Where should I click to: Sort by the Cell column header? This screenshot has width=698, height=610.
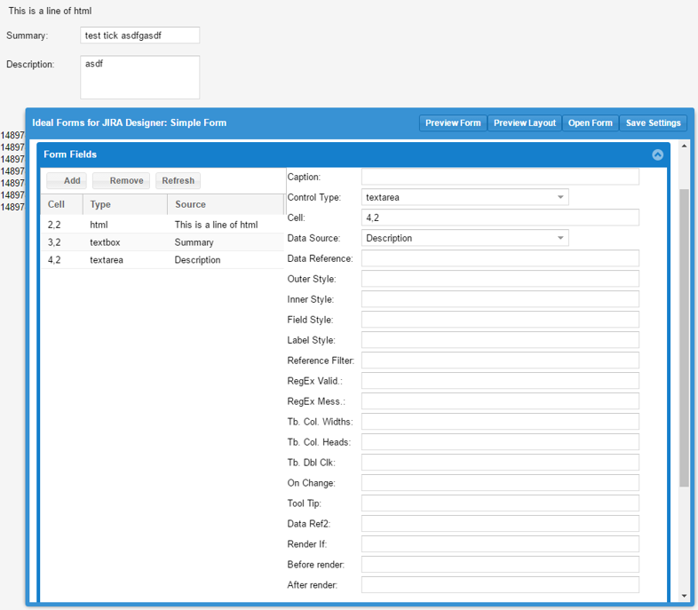[x=57, y=204]
